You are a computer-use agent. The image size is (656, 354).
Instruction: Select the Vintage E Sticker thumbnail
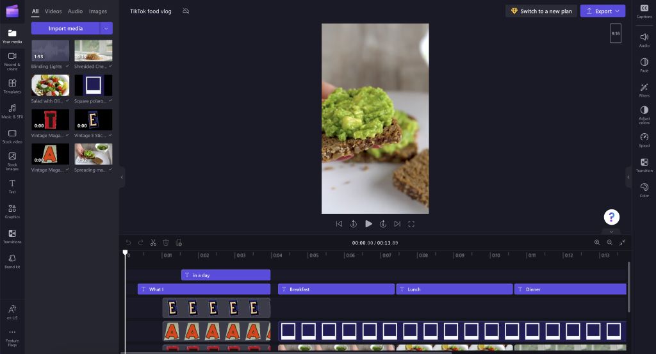pos(94,120)
